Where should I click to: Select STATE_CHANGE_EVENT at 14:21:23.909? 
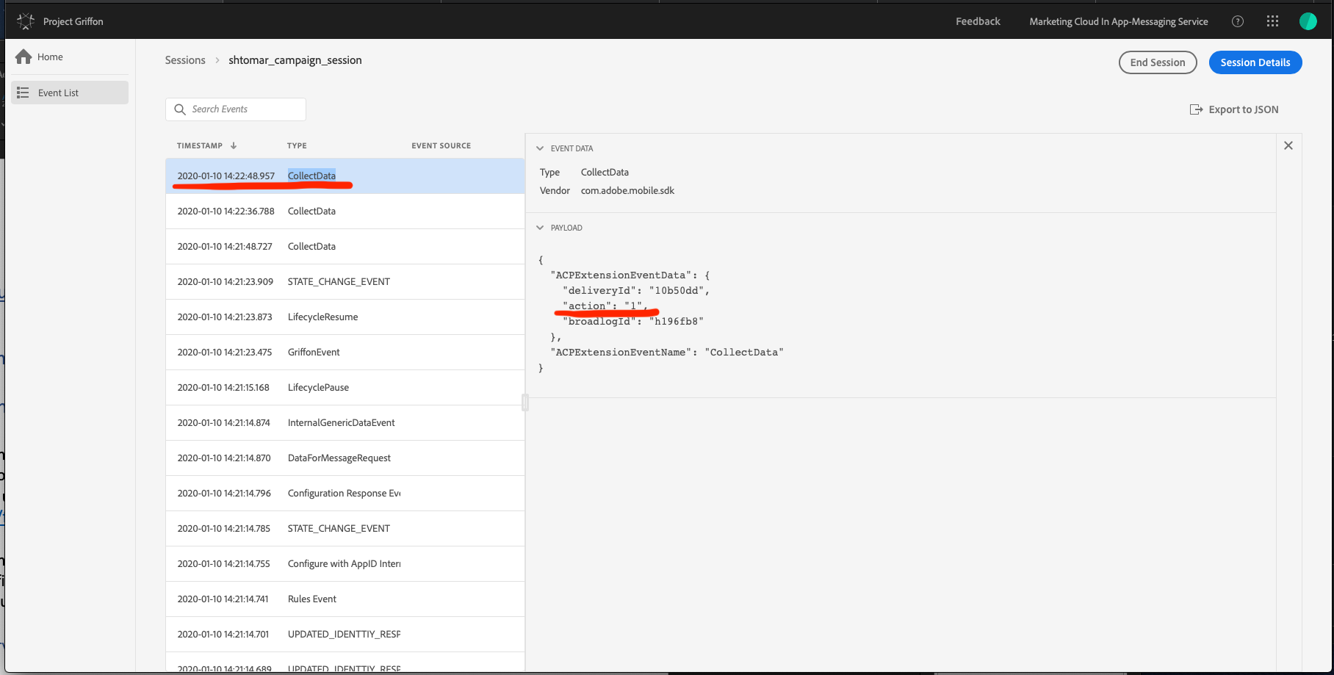pos(345,281)
